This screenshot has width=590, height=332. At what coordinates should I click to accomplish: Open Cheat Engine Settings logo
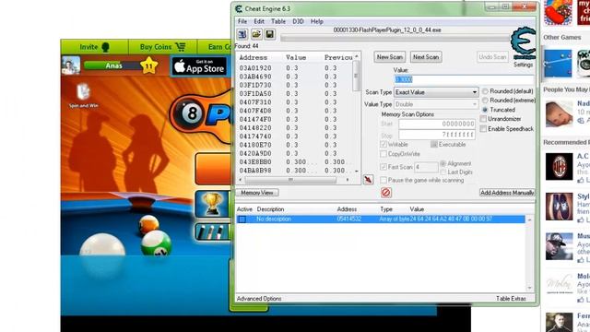coord(523,43)
